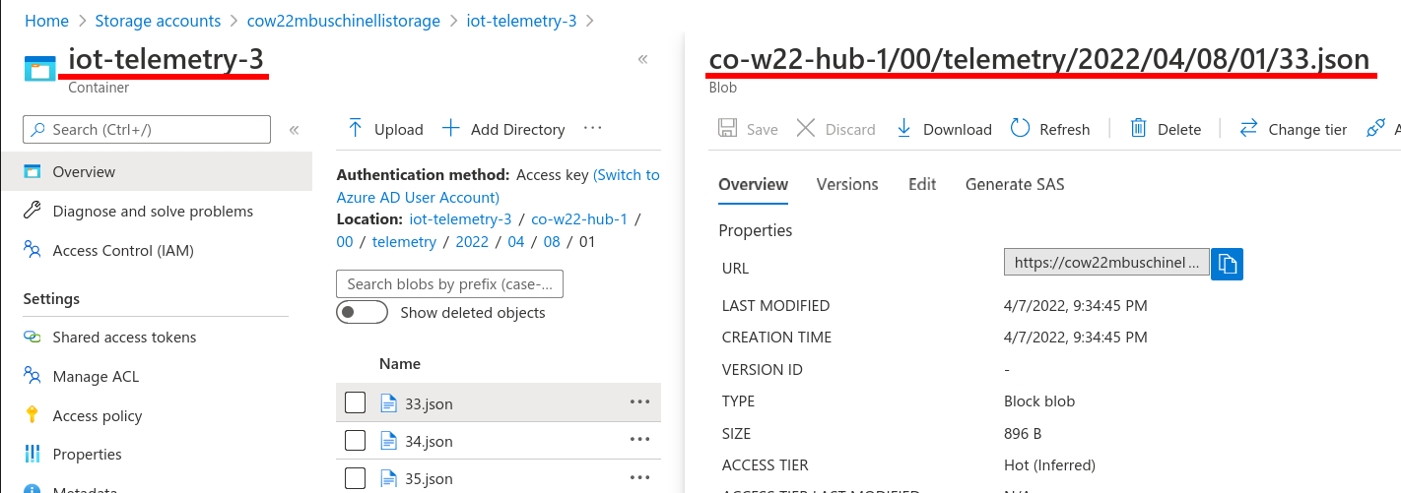
Task: Copy the blob URL to clipboard
Action: 1227,263
